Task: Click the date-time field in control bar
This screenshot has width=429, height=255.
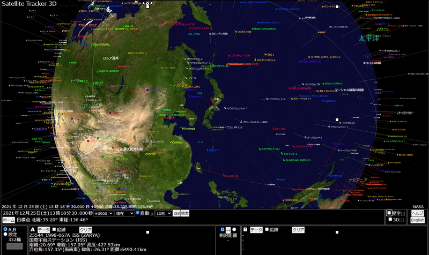Action: (x=48, y=213)
